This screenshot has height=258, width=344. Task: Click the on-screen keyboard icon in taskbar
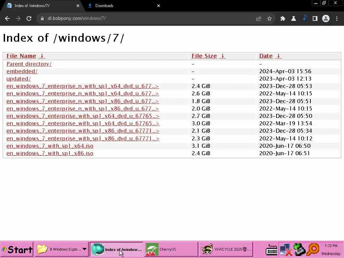pyautogui.click(x=271, y=250)
